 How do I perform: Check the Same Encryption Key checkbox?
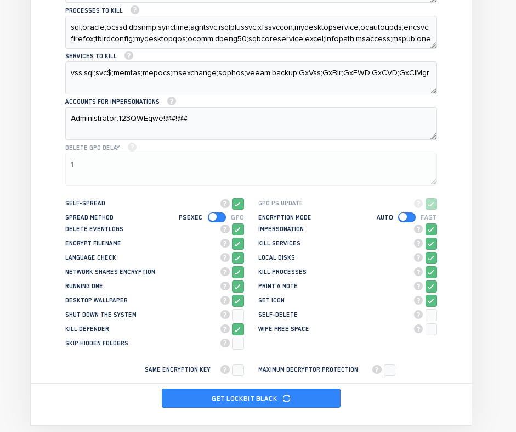coord(238,370)
